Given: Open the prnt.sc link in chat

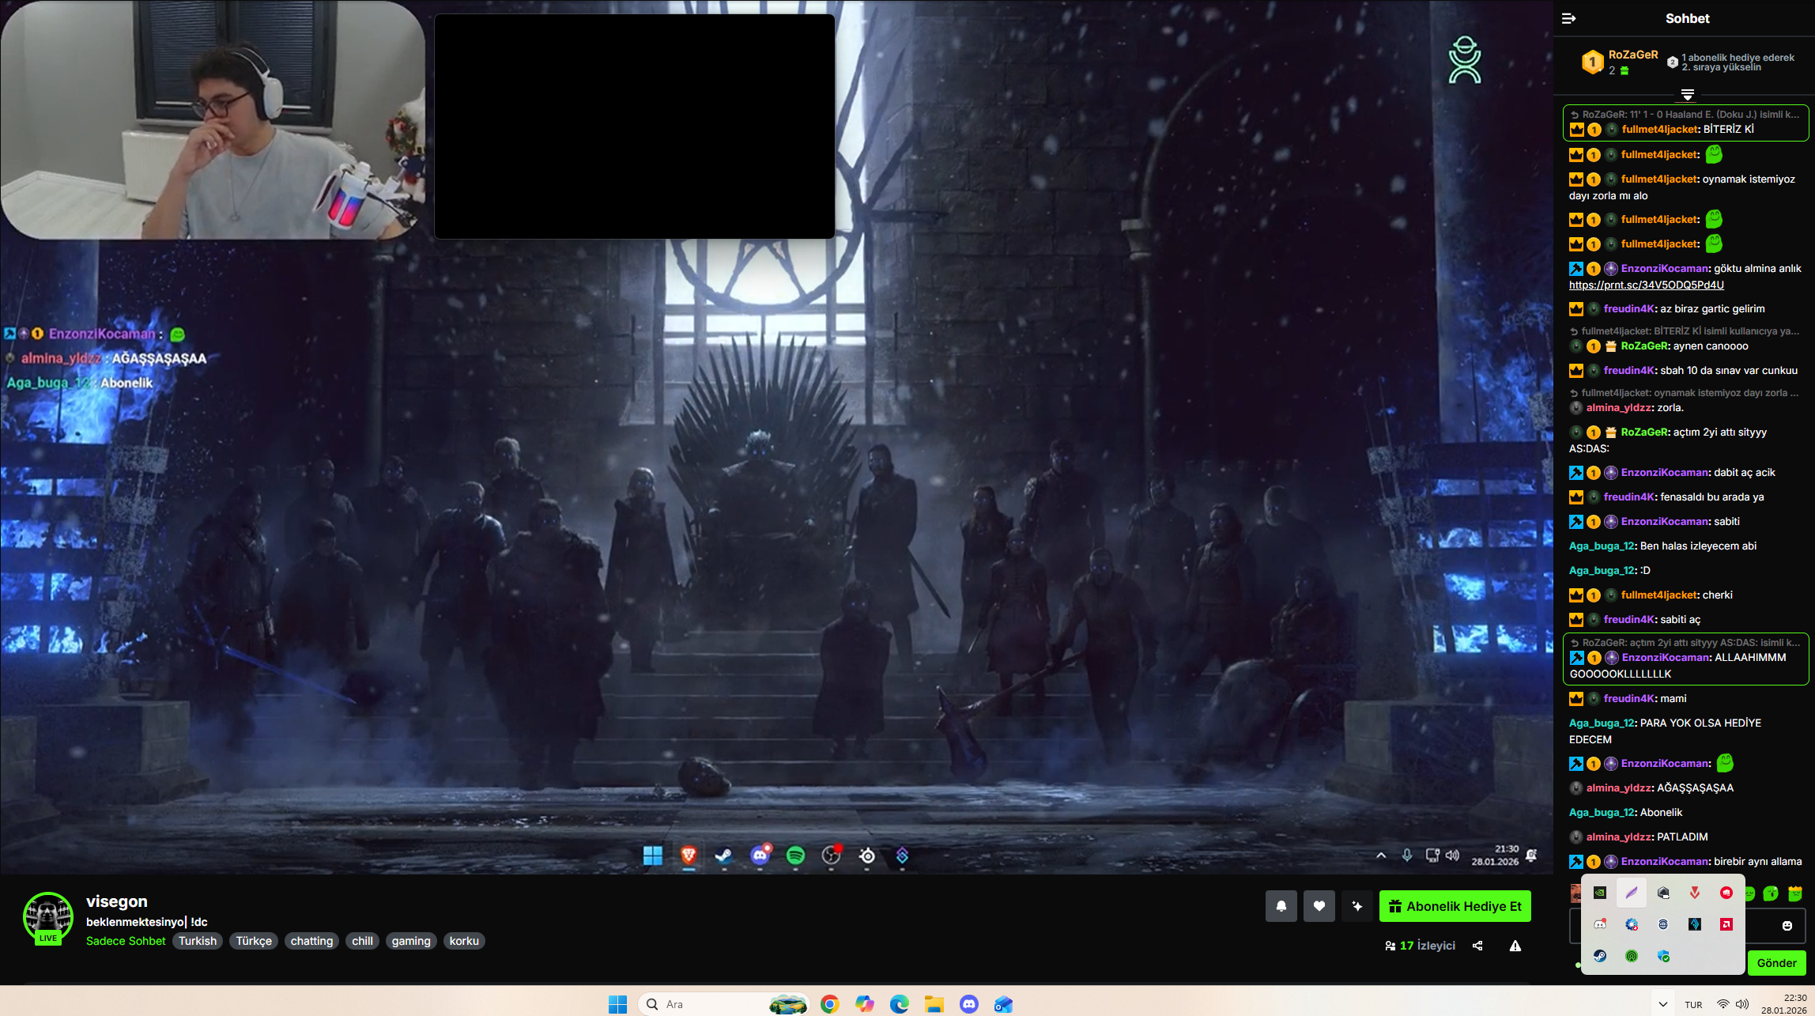Looking at the screenshot, I should 1647,285.
